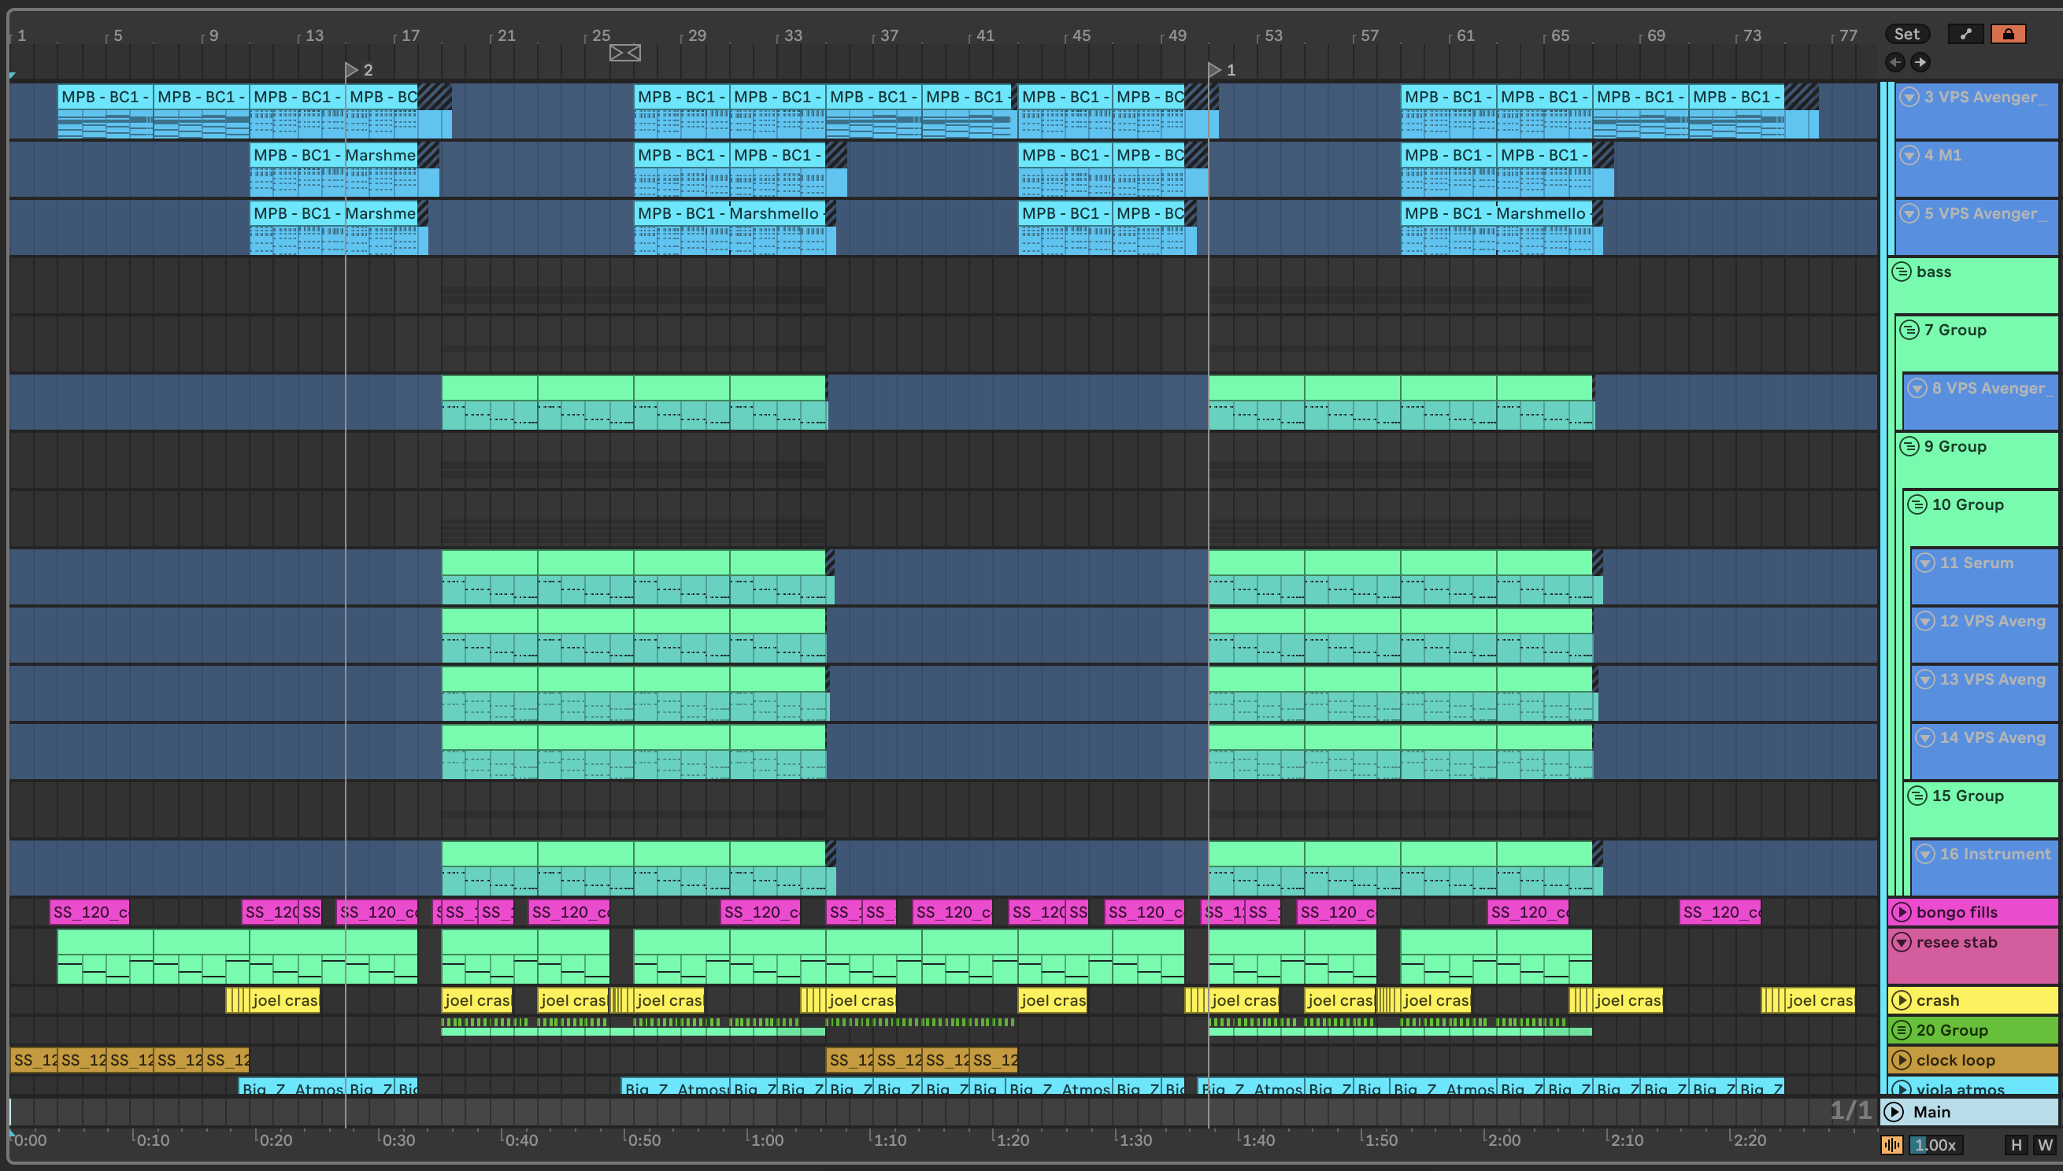The width and height of the screenshot is (2063, 1171).
Task: Select the Main track title
Action: (1931, 1111)
